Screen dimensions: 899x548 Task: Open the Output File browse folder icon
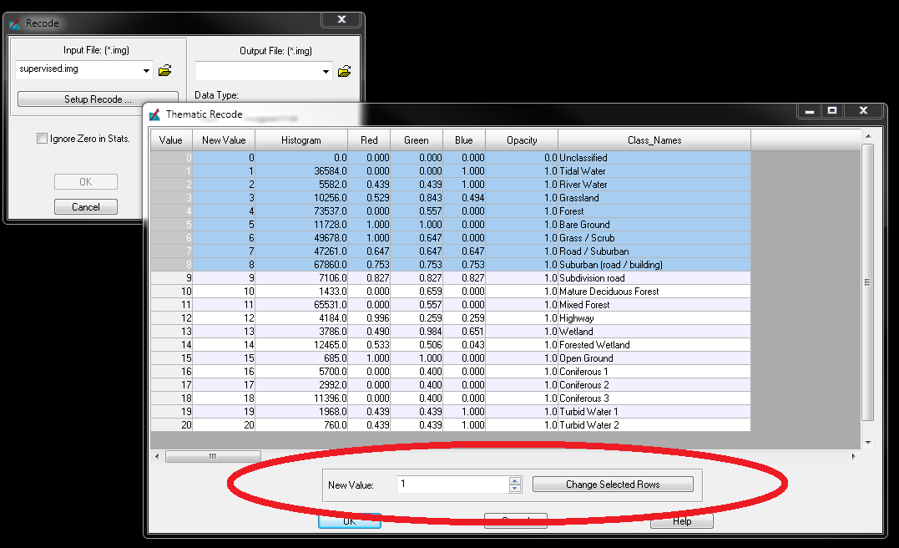pyautogui.click(x=345, y=72)
